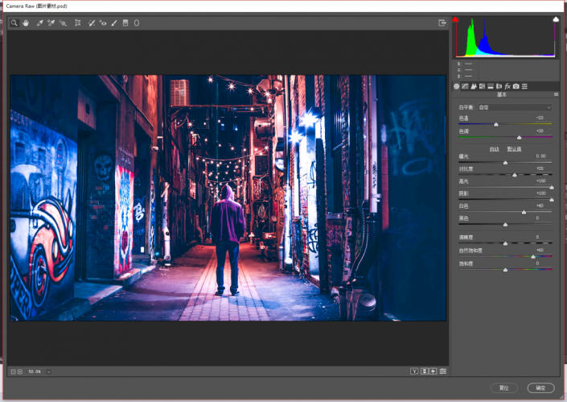Select the Transform tool
The height and width of the screenshot is (402, 567).
tap(77, 23)
